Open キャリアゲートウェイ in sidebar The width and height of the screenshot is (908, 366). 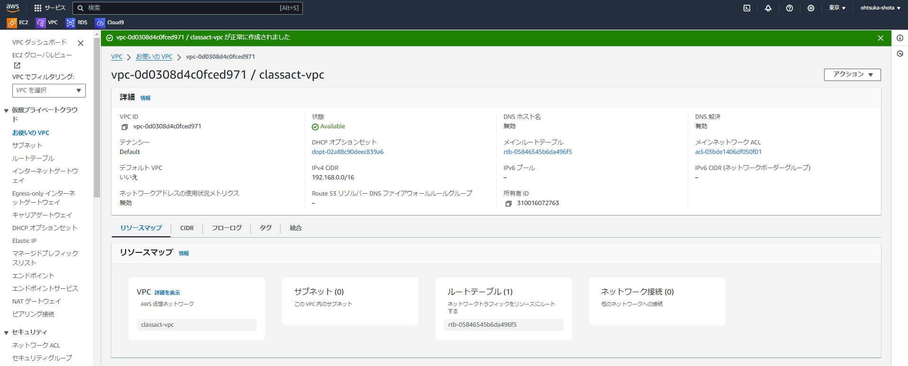[42, 215]
